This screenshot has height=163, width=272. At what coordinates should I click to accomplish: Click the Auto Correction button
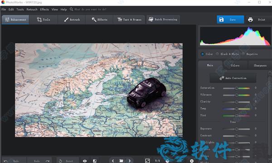pyautogui.click(x=233, y=78)
